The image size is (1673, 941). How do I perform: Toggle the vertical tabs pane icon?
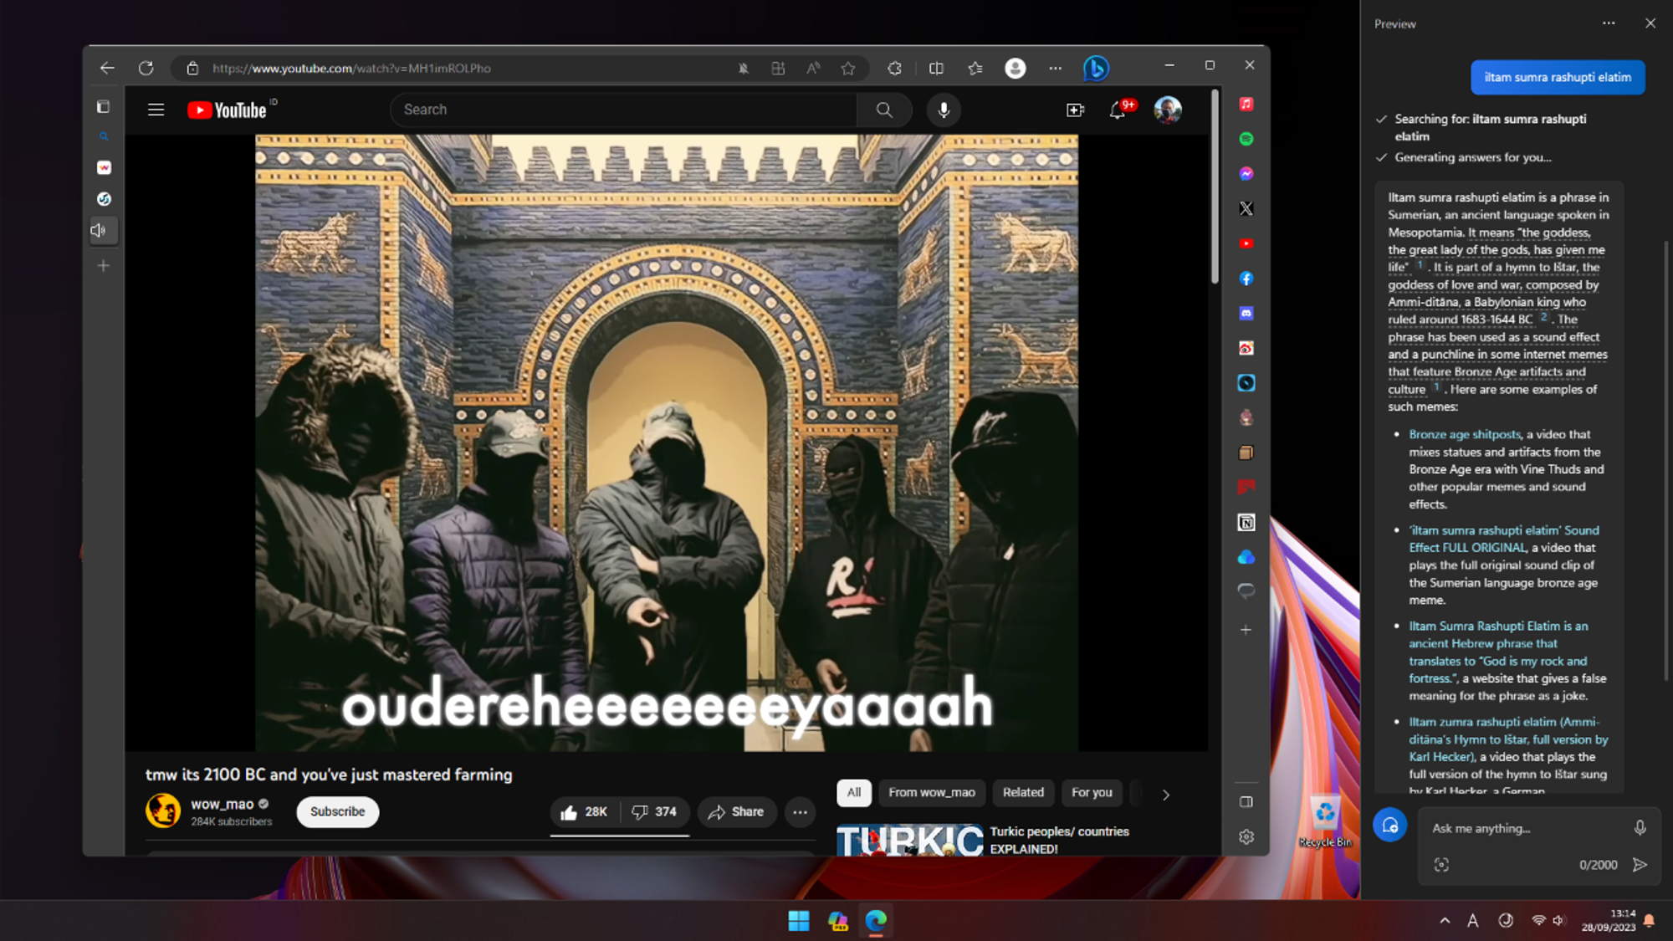click(103, 106)
